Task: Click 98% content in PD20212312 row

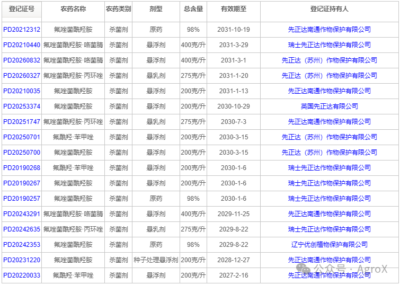Action: [193, 30]
